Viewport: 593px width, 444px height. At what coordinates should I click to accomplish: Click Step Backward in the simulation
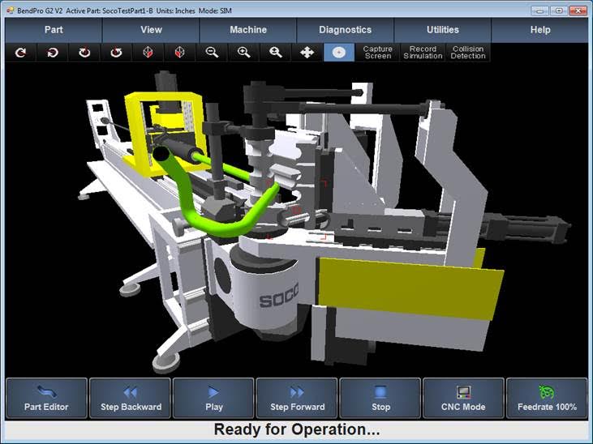point(130,399)
